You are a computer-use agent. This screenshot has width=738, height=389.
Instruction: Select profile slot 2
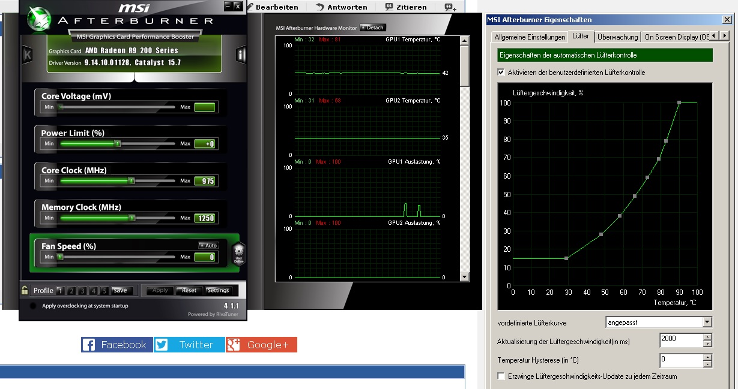tap(71, 291)
